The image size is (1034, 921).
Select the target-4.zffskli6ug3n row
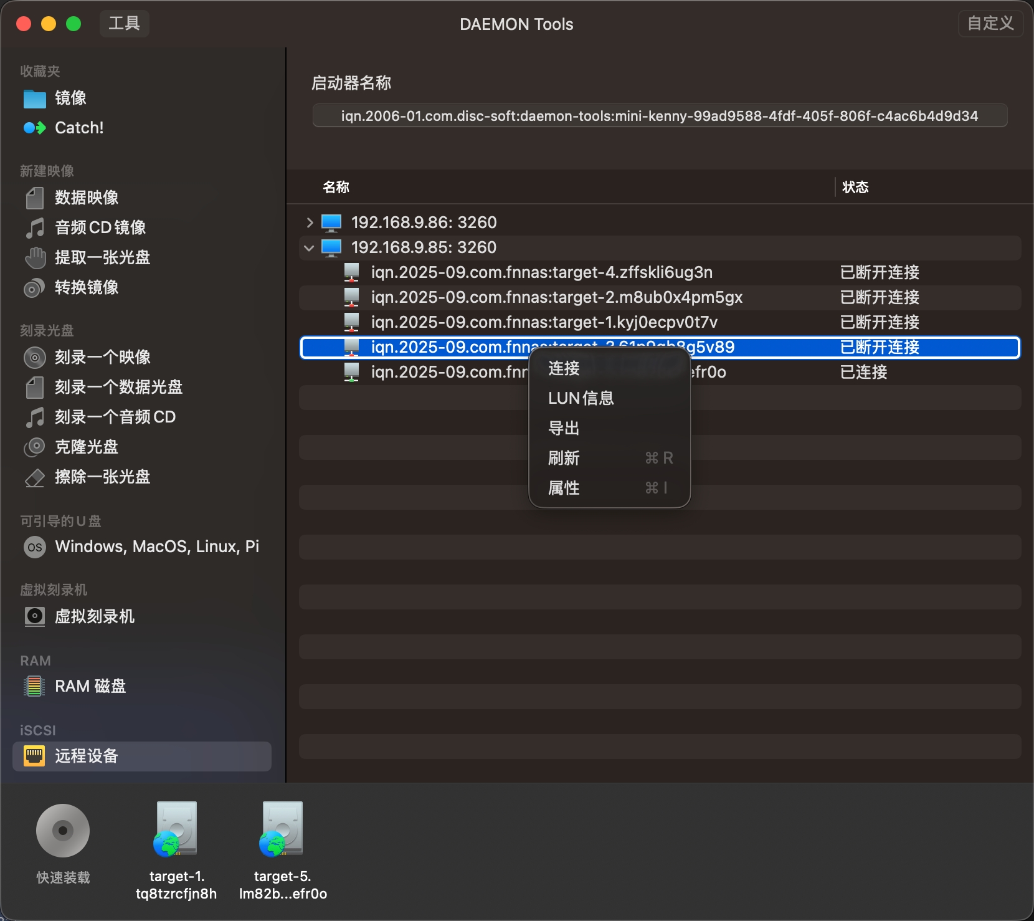[x=541, y=272]
